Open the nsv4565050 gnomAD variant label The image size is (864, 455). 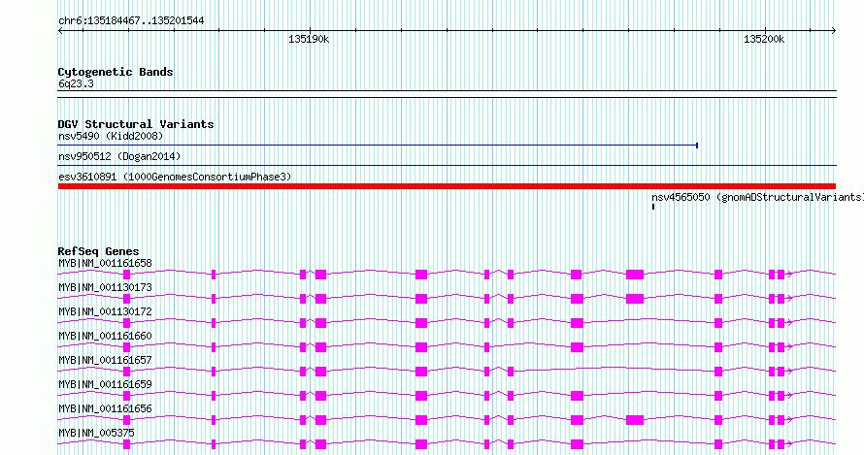(x=757, y=197)
